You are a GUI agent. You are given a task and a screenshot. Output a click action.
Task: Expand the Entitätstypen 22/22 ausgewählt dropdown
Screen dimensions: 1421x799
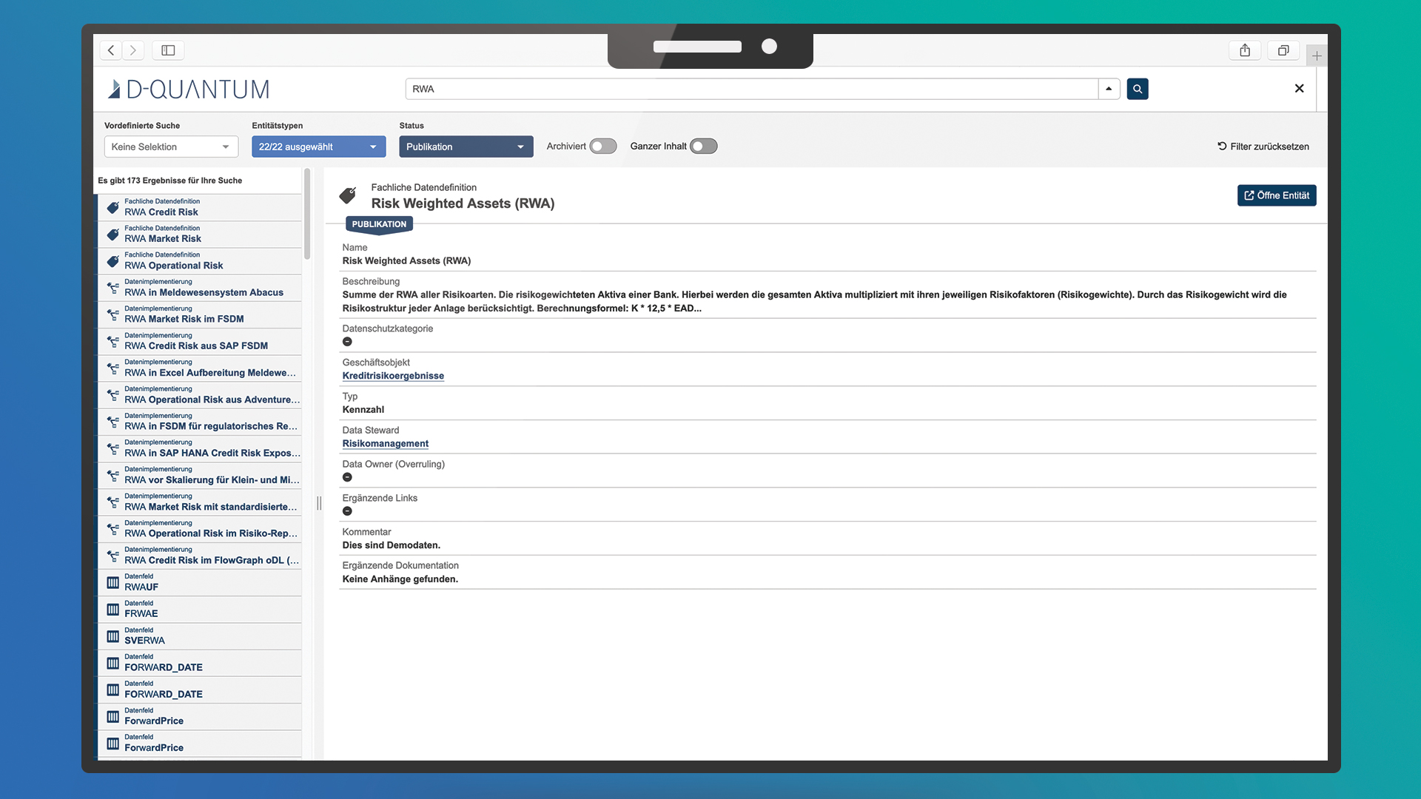pyautogui.click(x=318, y=146)
